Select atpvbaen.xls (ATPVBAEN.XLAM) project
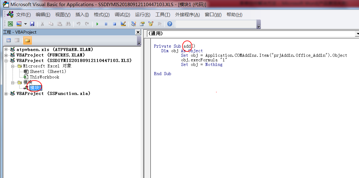Image resolution: width=359 pixels, height=178 pixels. (x=55, y=49)
